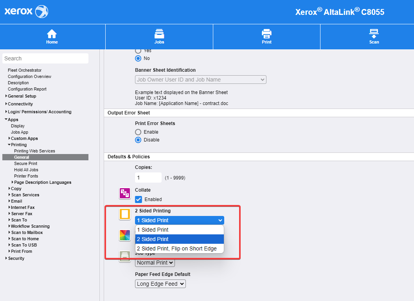Click the magenta Collate icon

[124, 193]
